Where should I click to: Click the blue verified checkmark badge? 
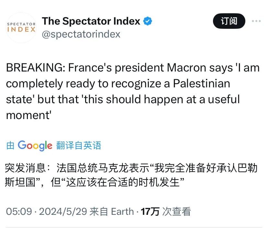(148, 21)
